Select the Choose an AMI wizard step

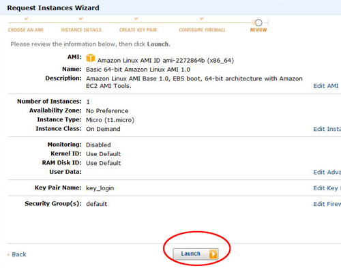pyautogui.click(x=26, y=30)
